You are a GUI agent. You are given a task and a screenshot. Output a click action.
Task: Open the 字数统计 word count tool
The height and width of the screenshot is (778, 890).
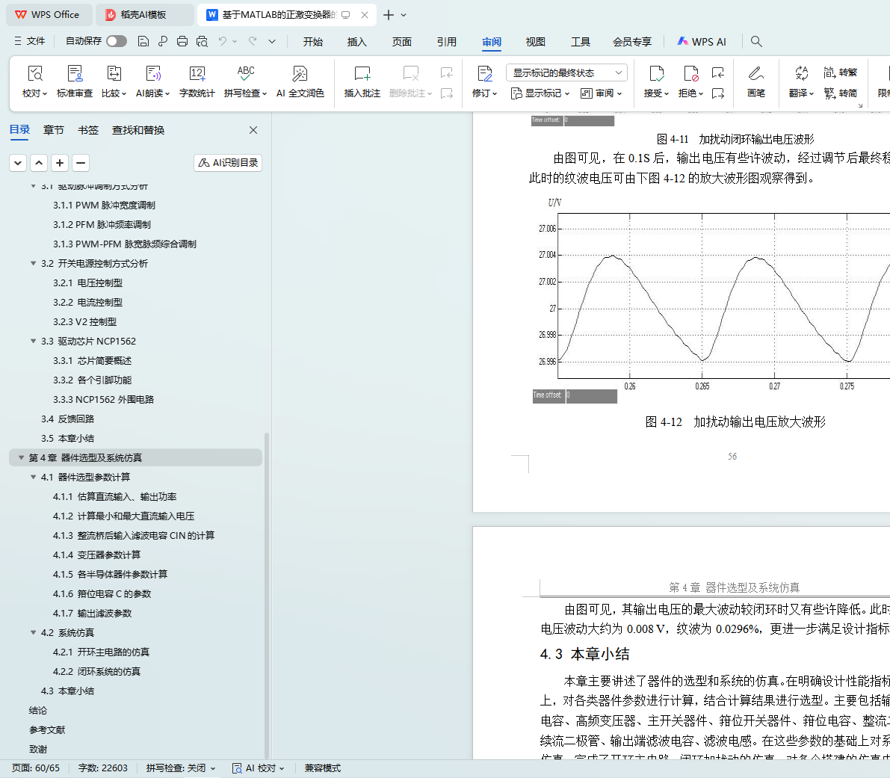(197, 74)
